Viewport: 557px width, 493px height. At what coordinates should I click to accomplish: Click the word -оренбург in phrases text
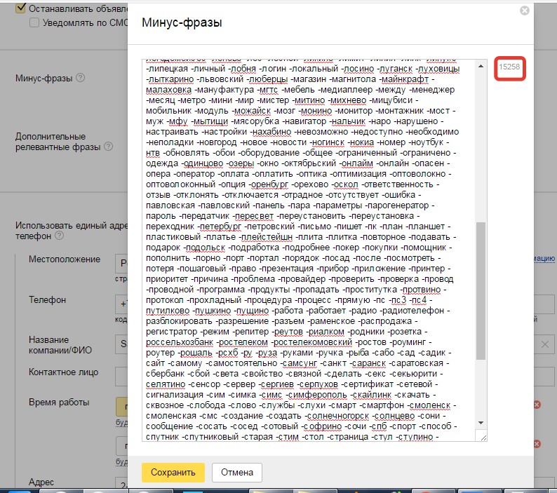[269, 184]
